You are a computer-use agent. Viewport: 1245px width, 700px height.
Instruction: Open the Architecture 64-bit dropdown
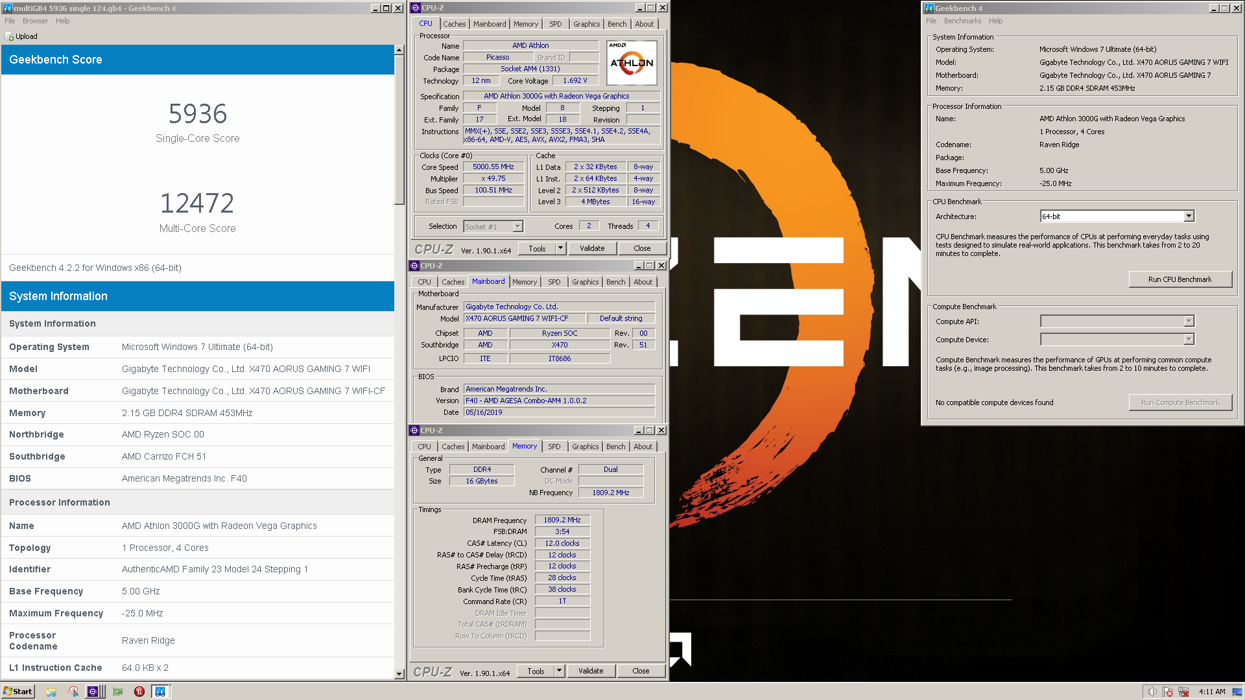(1189, 216)
